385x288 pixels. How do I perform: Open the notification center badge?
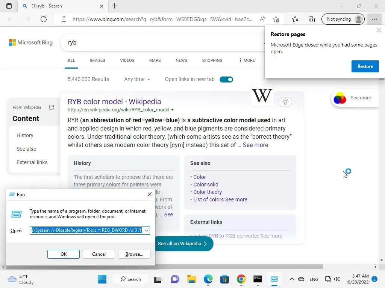[374, 279]
